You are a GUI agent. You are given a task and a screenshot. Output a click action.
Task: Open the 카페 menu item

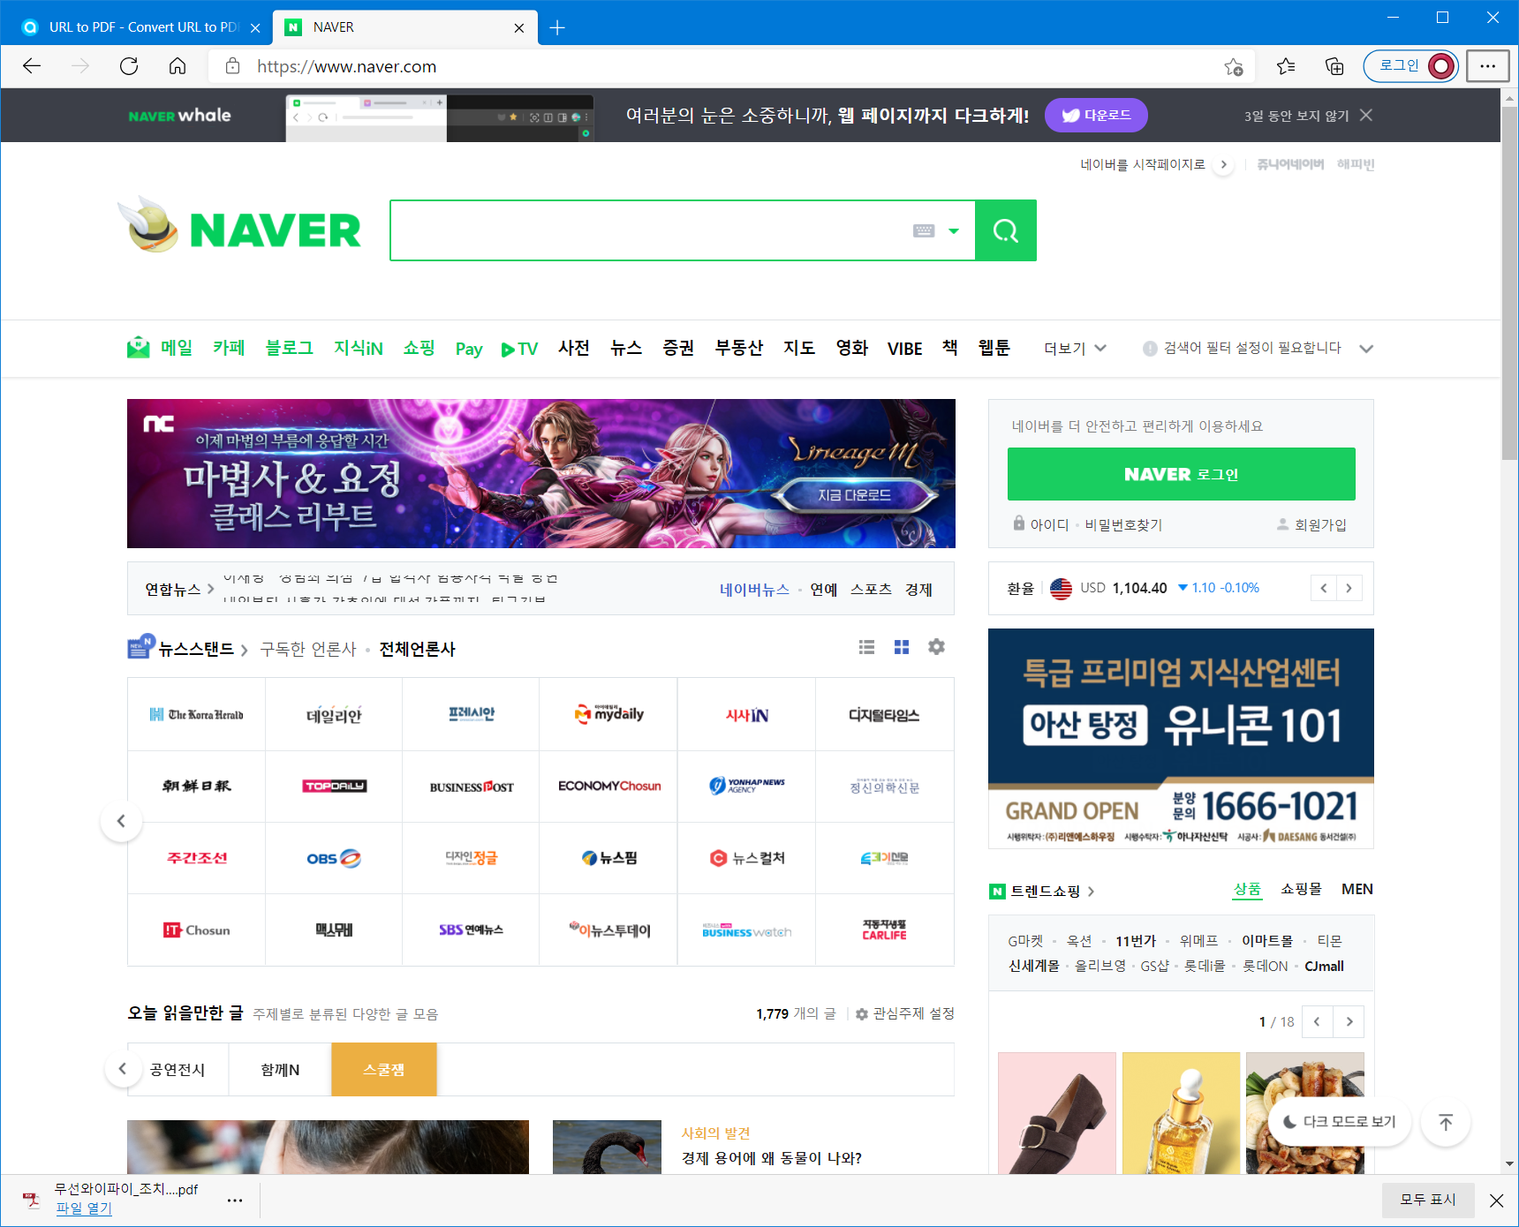coord(229,348)
